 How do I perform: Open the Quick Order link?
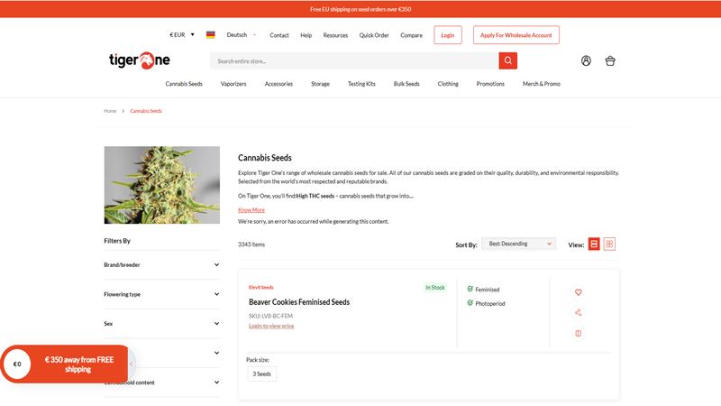click(374, 35)
